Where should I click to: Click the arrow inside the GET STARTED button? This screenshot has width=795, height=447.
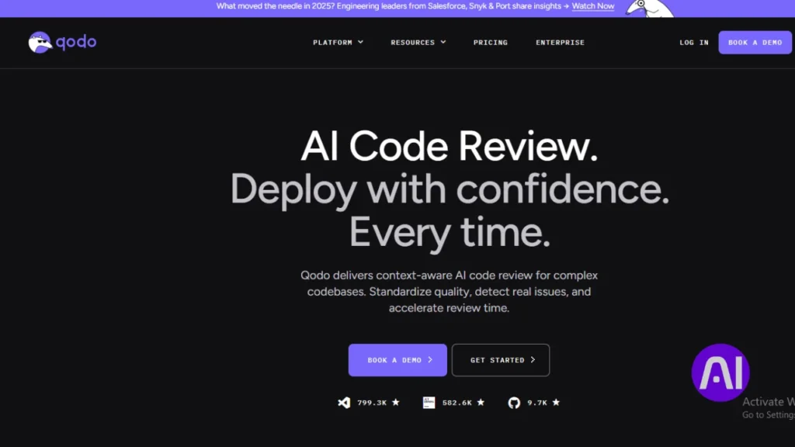533,359
